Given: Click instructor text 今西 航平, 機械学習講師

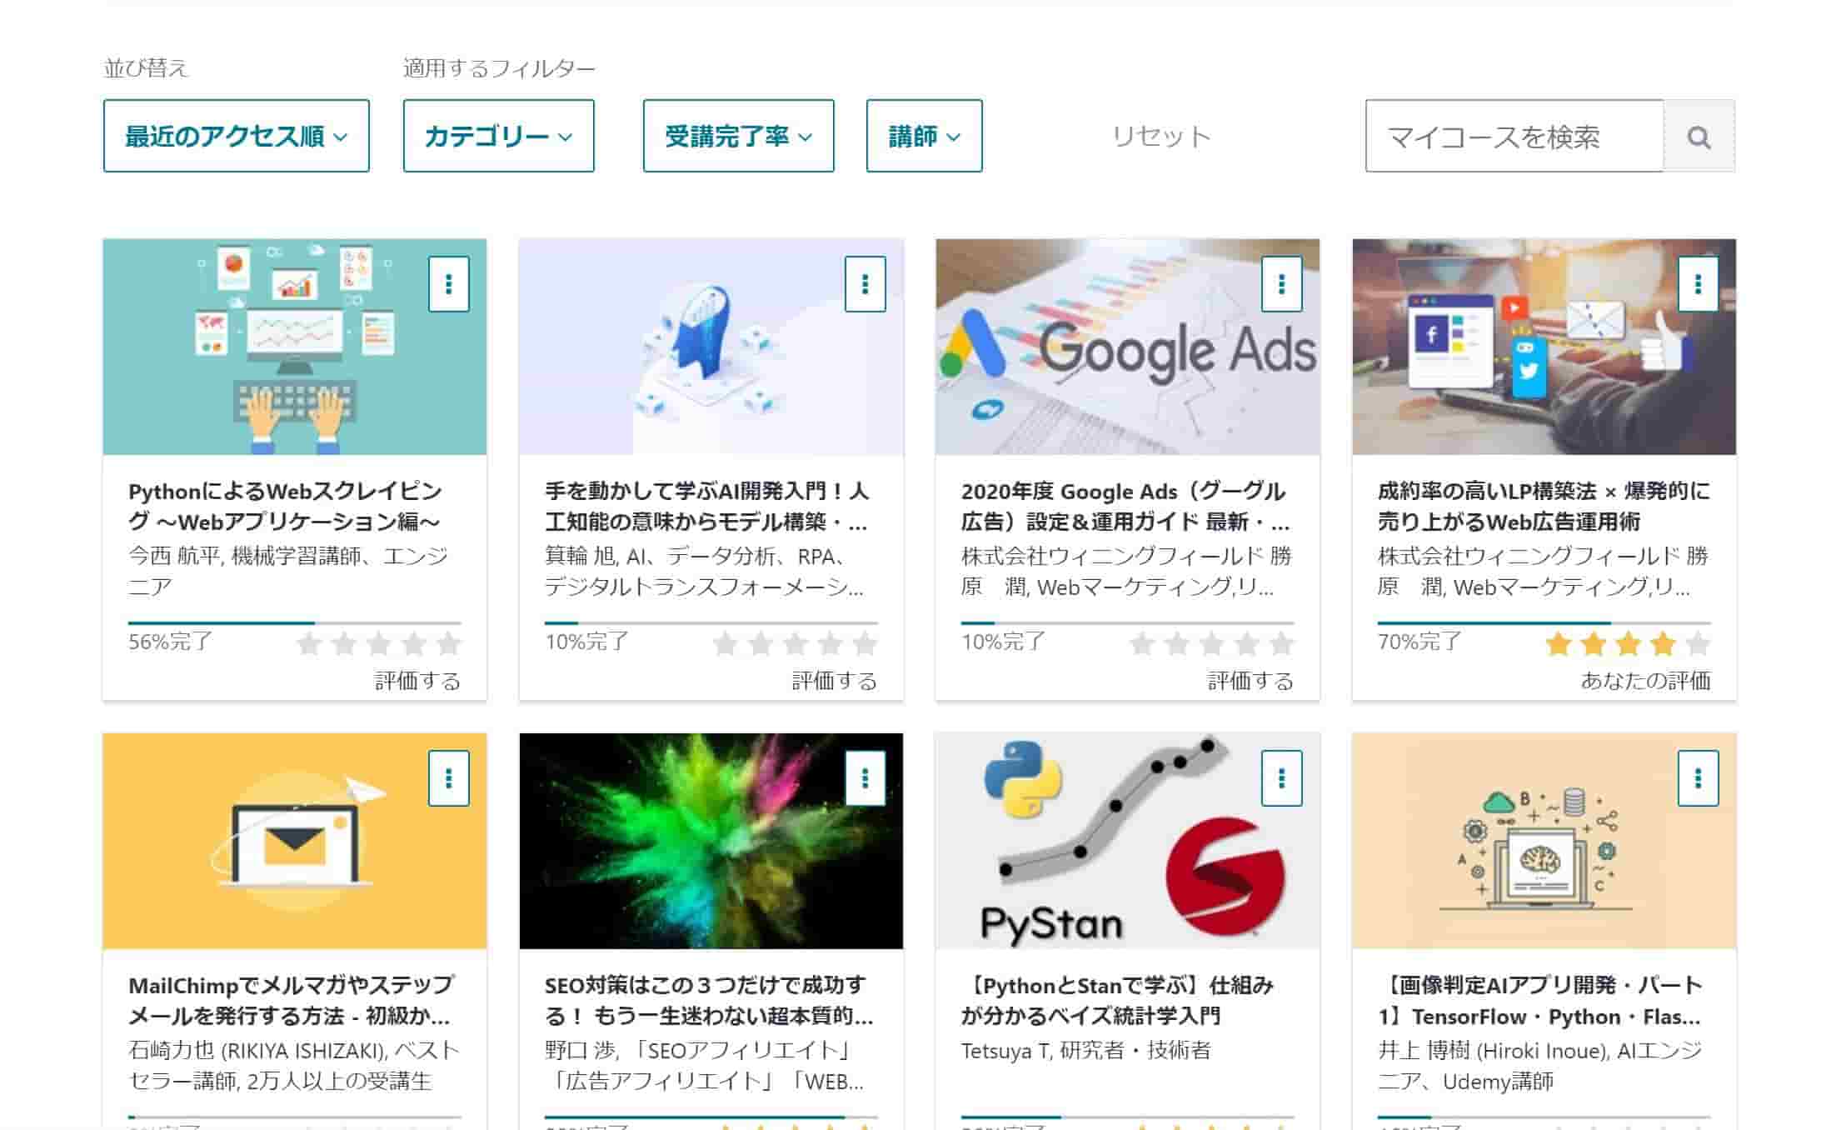Looking at the screenshot, I should pos(288,572).
